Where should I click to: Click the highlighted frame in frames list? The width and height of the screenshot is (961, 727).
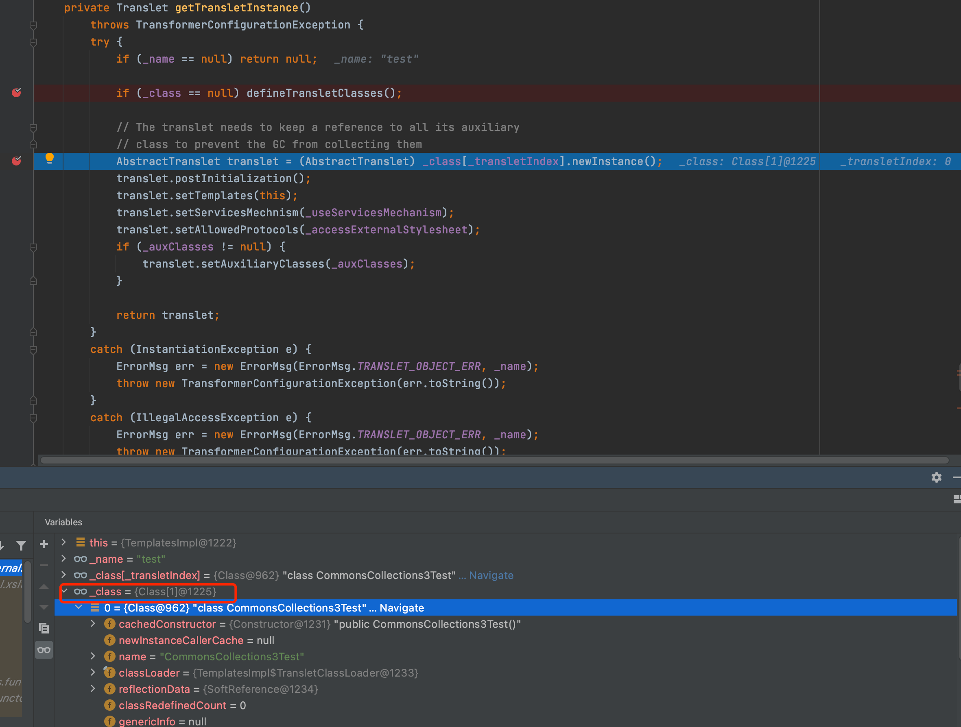click(x=11, y=568)
